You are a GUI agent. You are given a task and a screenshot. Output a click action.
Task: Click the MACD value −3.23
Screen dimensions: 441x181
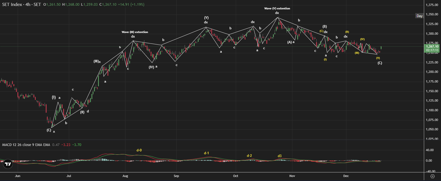click(66, 145)
